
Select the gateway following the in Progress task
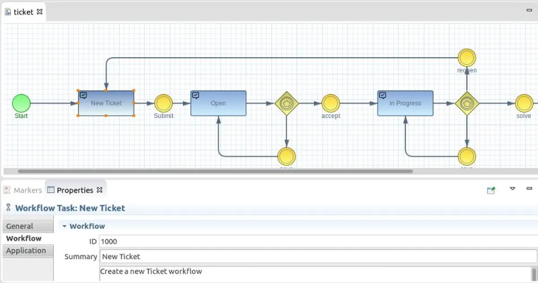(x=467, y=103)
